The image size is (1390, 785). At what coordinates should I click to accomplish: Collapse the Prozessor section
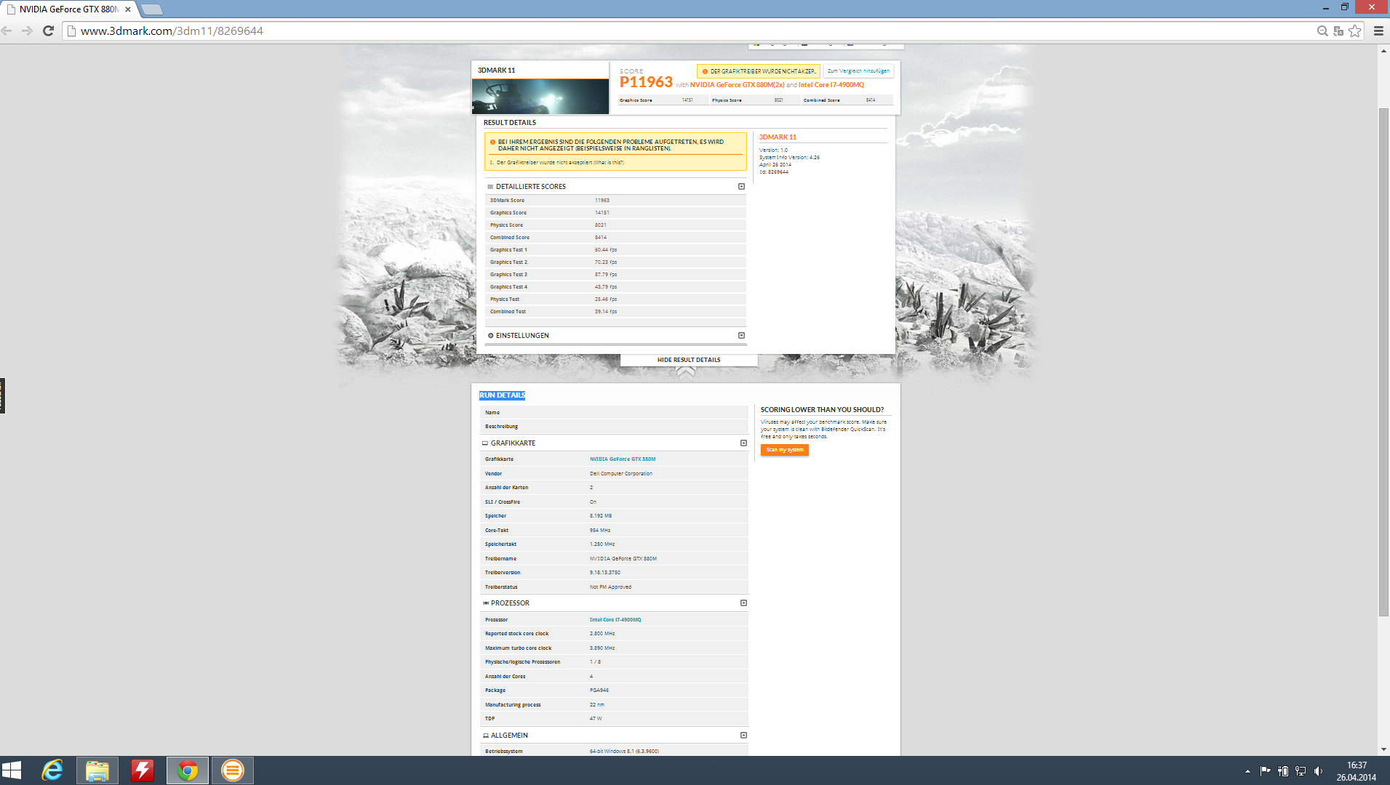coord(743,603)
